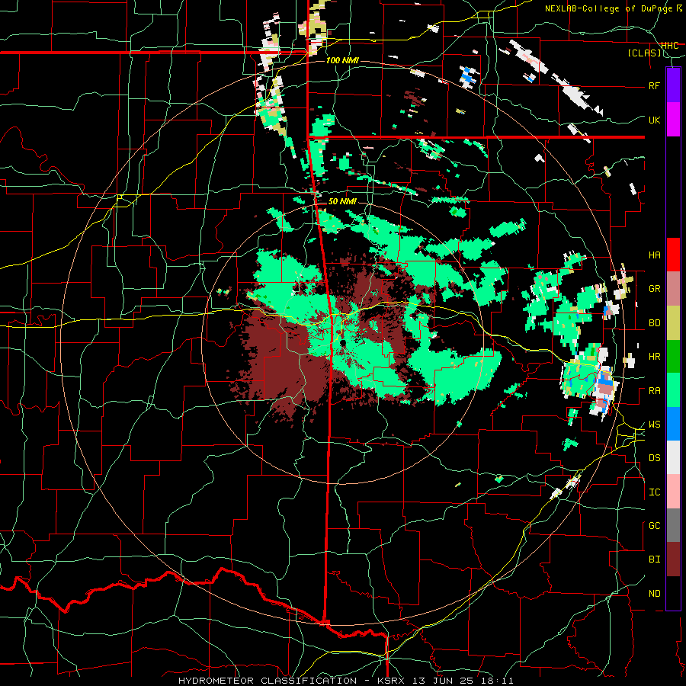Viewport: 686px width, 686px height.
Task: Click the ND black legend swatch
Action: click(x=673, y=593)
